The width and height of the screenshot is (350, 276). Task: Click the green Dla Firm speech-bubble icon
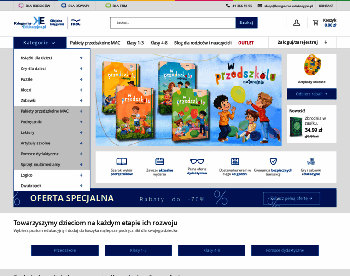click(x=108, y=6)
